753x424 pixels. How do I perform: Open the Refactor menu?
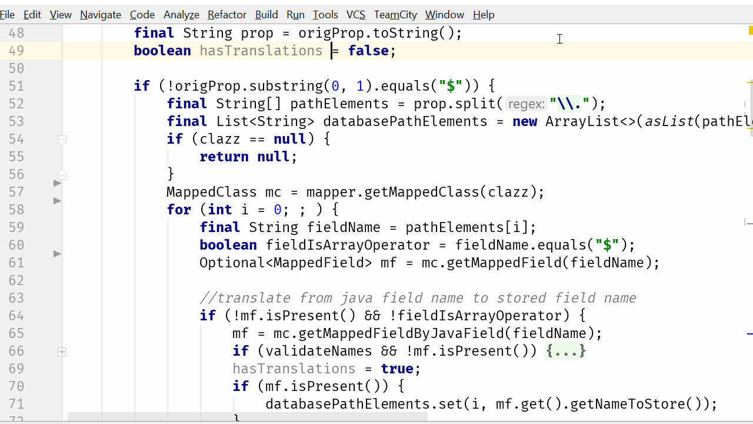click(226, 14)
